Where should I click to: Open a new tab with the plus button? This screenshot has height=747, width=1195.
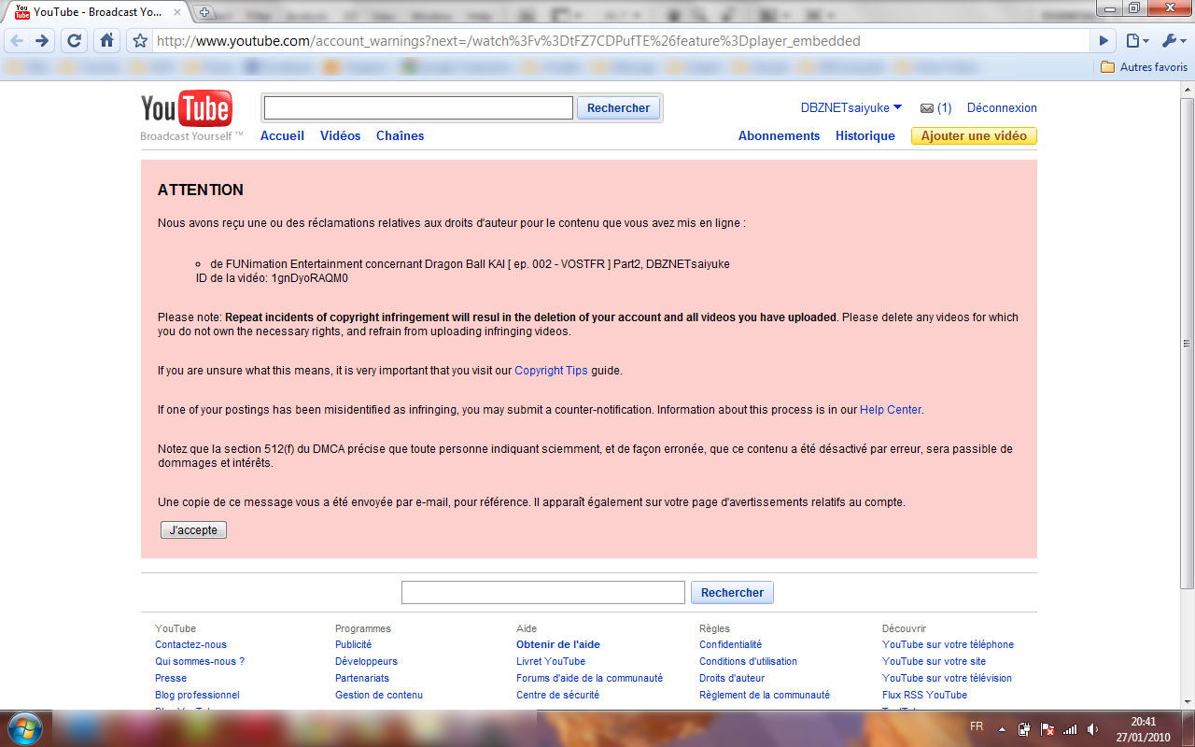pyautogui.click(x=205, y=12)
